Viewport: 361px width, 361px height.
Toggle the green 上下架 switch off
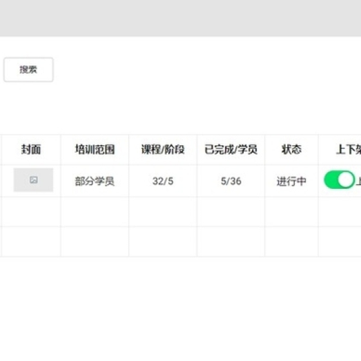339,180
